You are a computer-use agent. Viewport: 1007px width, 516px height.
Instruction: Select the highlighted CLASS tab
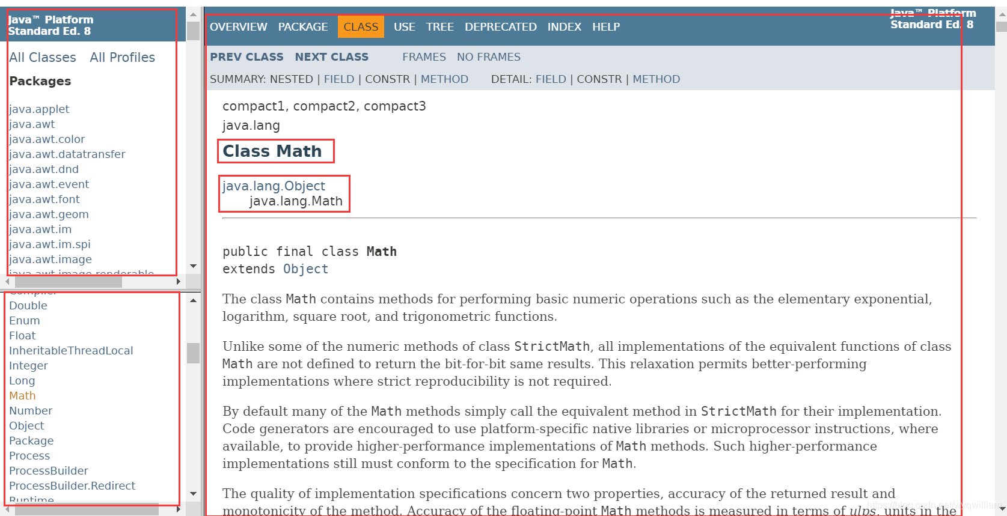click(x=361, y=27)
